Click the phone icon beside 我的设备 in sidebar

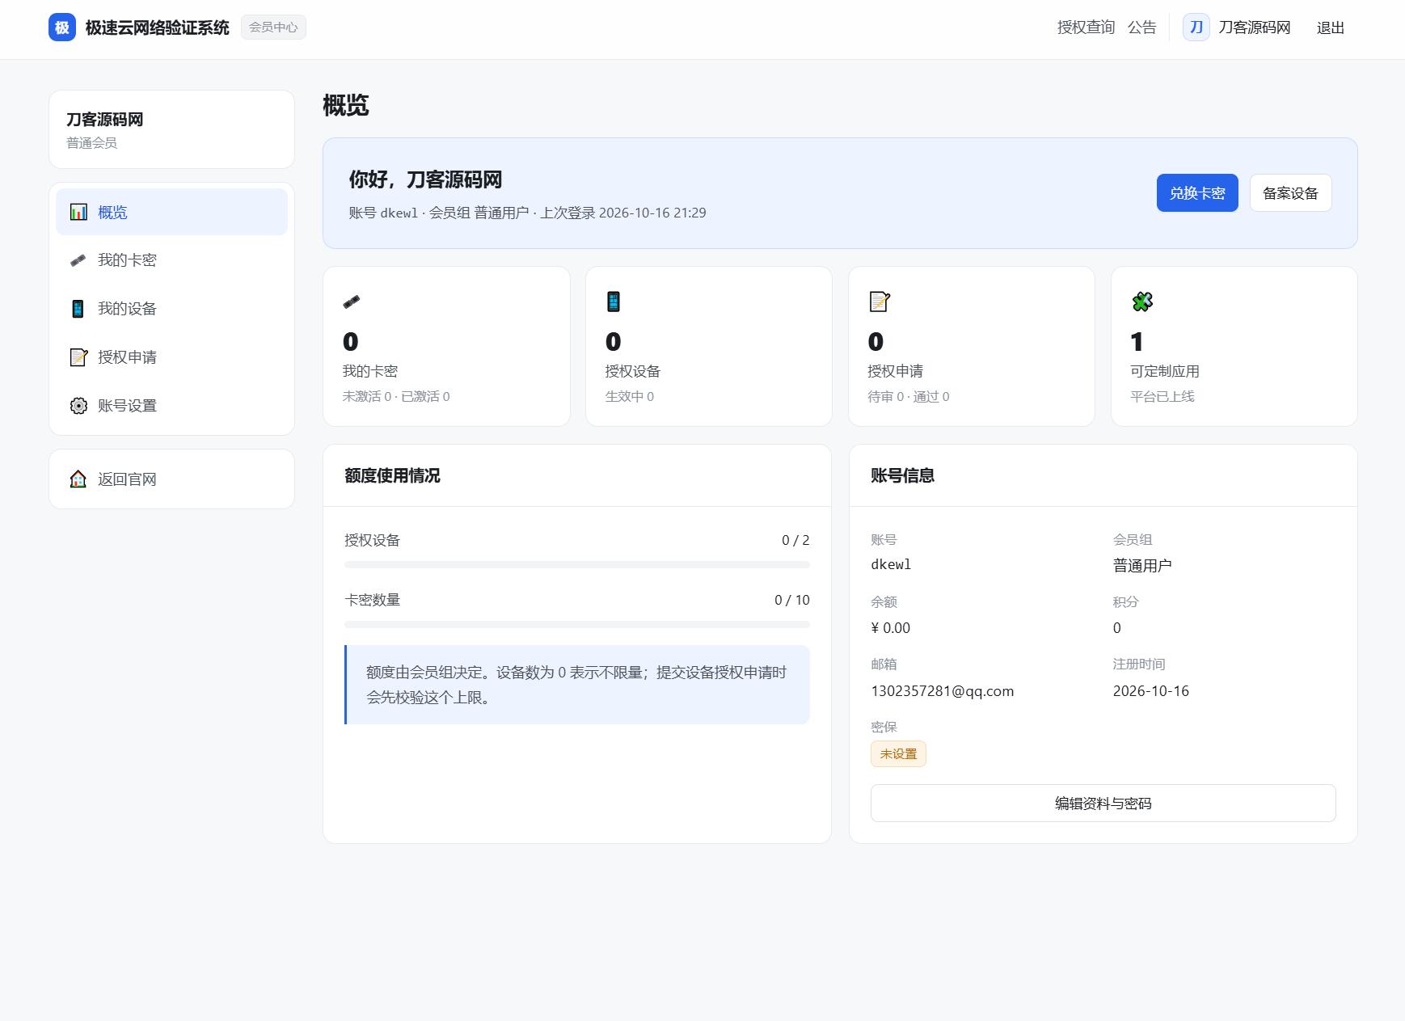click(78, 309)
